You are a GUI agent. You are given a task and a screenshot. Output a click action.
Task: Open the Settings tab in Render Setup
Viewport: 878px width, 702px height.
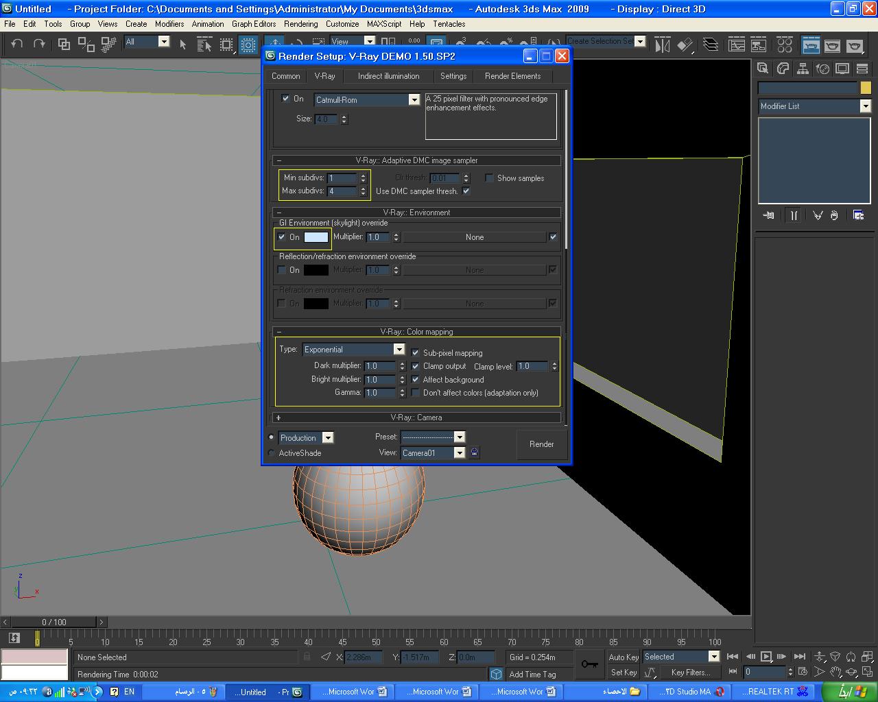pos(453,76)
